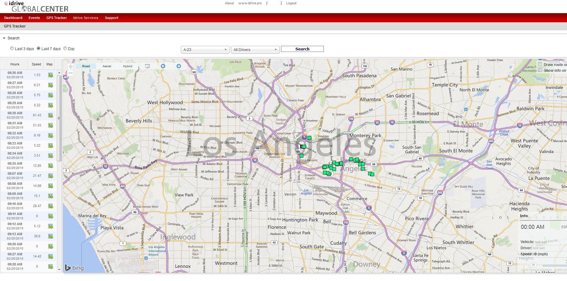Enable the Show info checkbox
Viewport: 567px width, 281px height.
tap(540, 70)
